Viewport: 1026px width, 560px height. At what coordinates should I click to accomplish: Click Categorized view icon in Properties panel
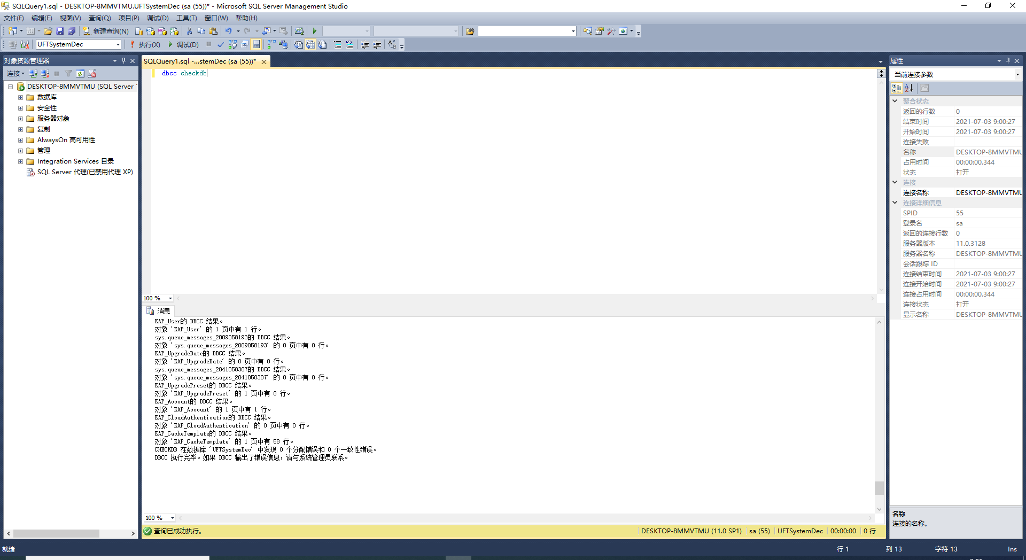point(897,88)
